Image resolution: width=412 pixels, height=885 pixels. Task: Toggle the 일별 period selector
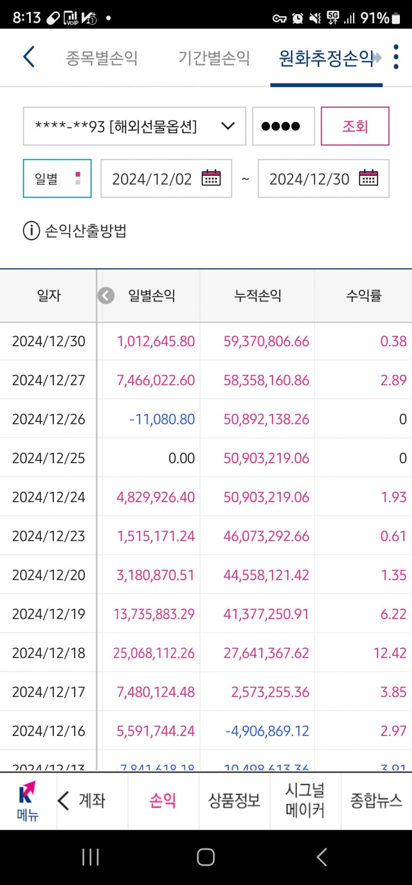(x=57, y=179)
